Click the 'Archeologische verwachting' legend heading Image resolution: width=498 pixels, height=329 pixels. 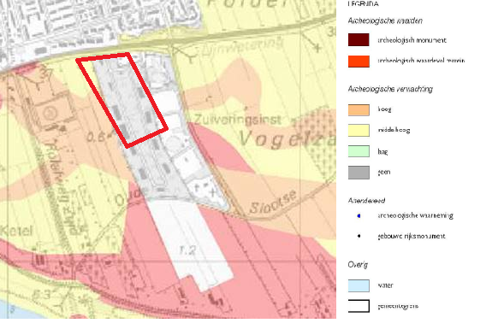tap(390, 89)
